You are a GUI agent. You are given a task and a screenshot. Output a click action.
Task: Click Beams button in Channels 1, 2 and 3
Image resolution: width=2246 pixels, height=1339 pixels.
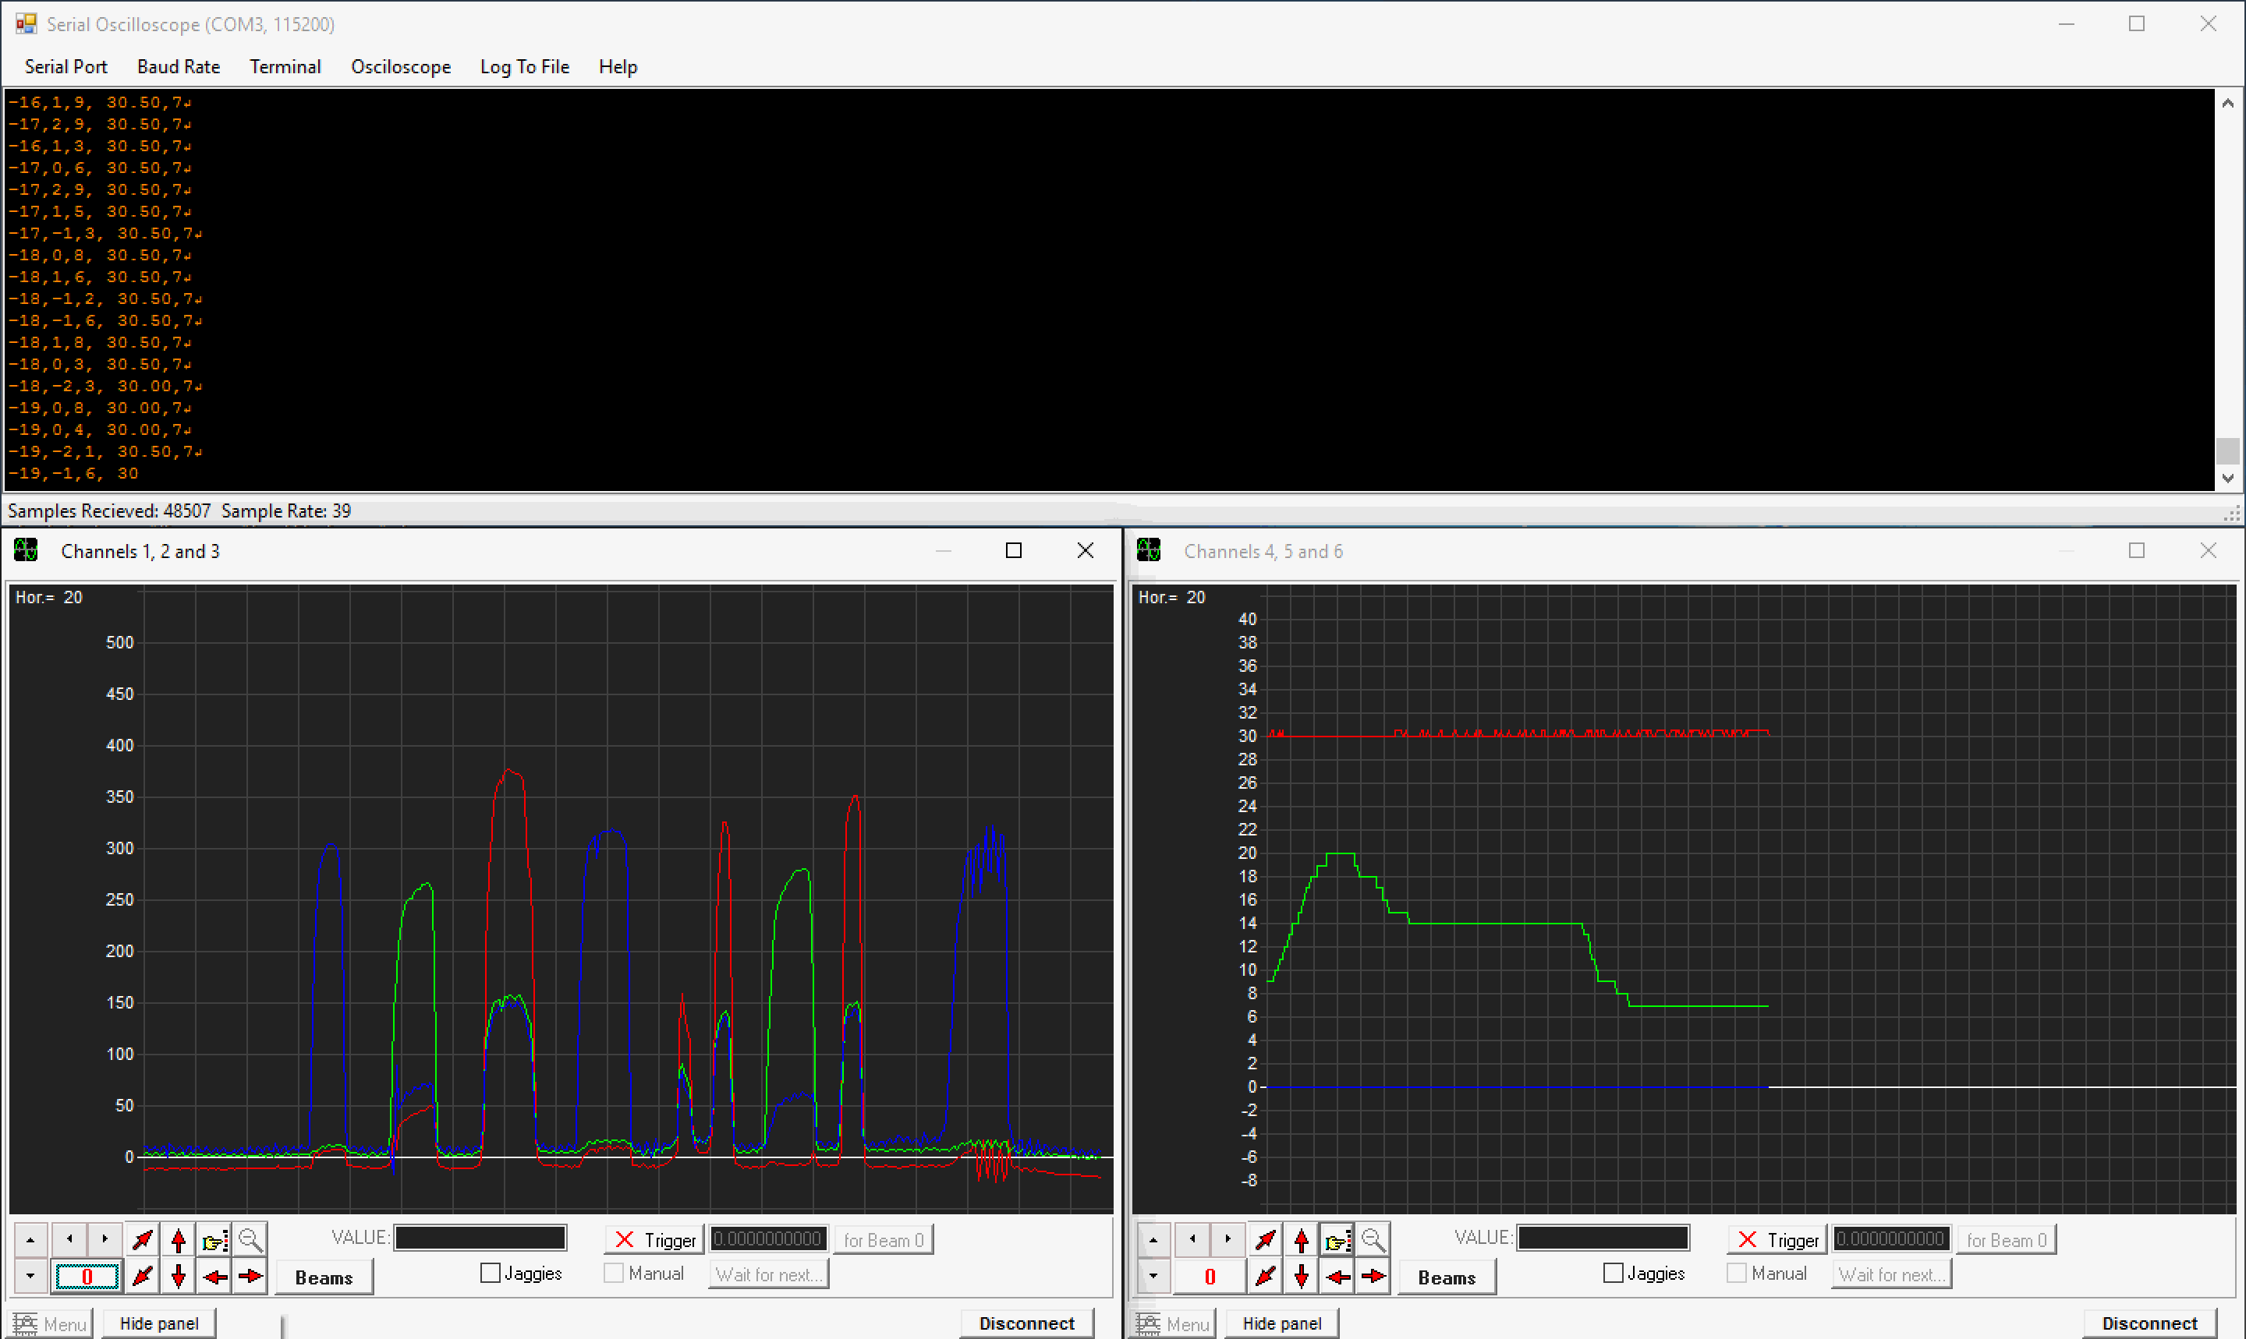(x=323, y=1277)
